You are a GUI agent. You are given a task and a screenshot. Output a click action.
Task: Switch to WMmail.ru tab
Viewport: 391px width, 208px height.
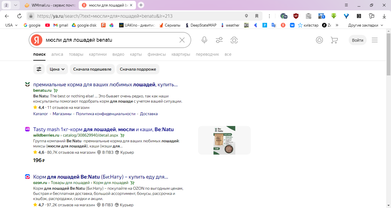[50, 5]
